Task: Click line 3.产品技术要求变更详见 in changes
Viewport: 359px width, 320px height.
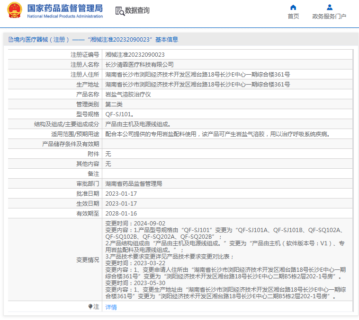Action: point(170,257)
